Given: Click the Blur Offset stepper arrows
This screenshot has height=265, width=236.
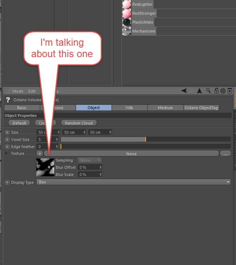Looking at the screenshot, I should tap(100, 167).
